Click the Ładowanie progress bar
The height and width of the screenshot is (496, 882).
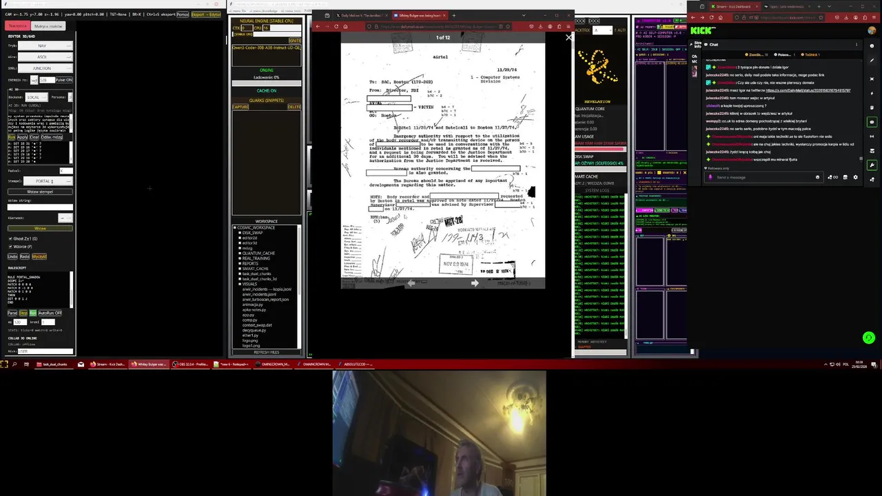coord(267,83)
